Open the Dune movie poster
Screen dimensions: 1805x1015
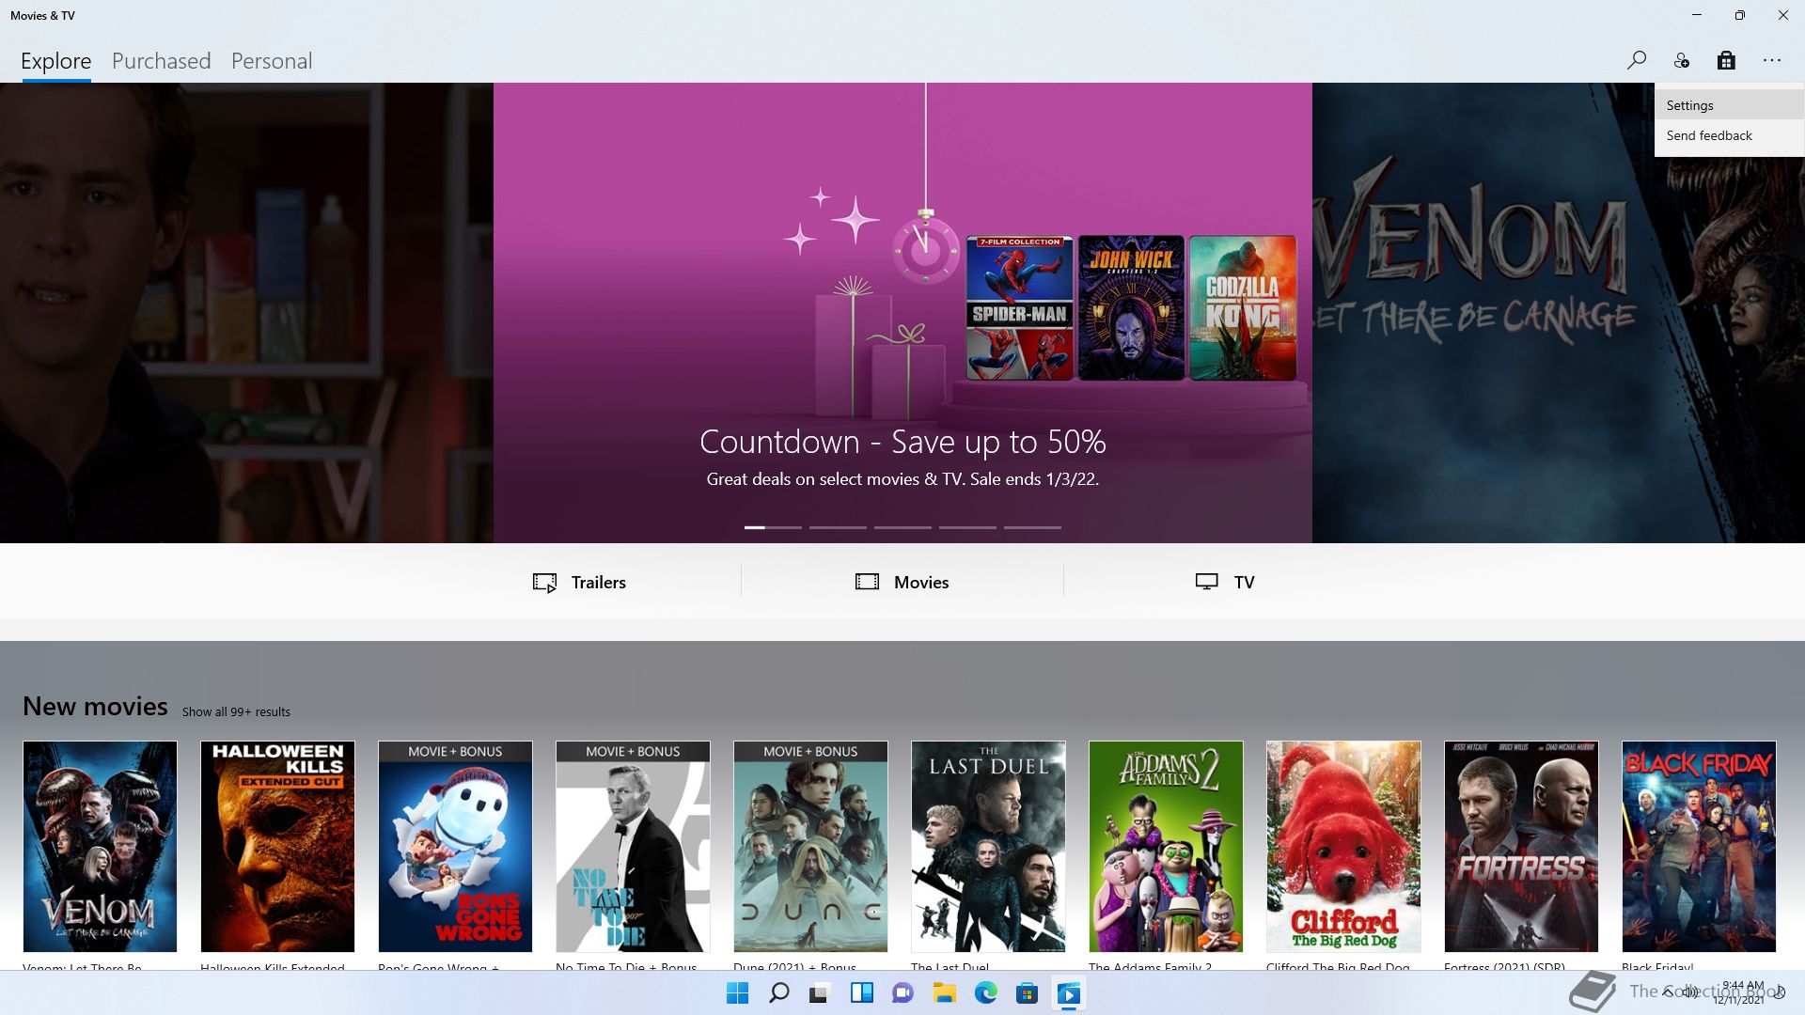click(x=810, y=846)
